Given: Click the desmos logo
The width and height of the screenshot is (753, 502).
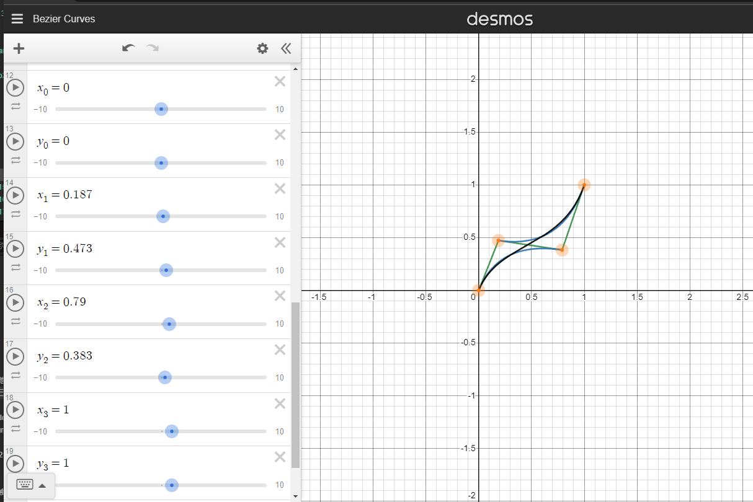Looking at the screenshot, I should (499, 19).
